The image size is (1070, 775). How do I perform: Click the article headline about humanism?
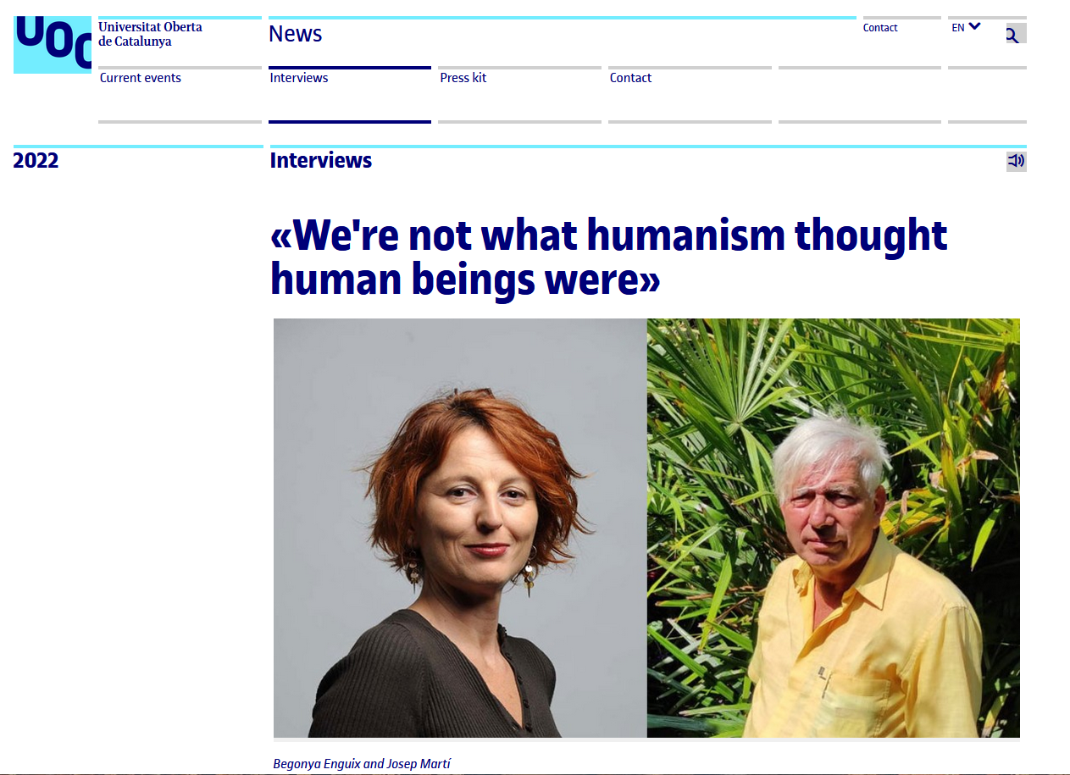(x=608, y=257)
